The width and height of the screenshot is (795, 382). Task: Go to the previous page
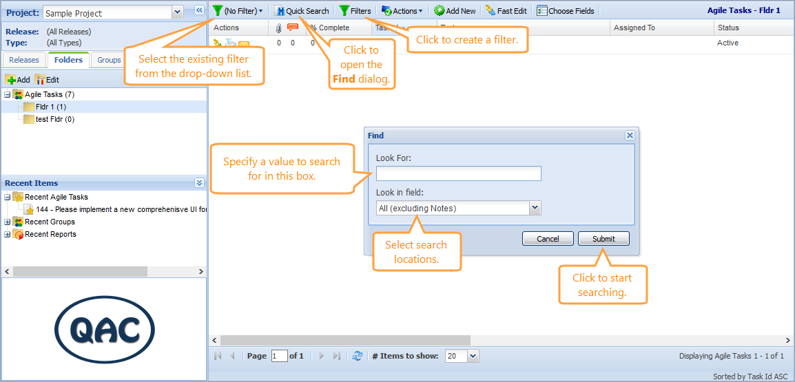[232, 356]
